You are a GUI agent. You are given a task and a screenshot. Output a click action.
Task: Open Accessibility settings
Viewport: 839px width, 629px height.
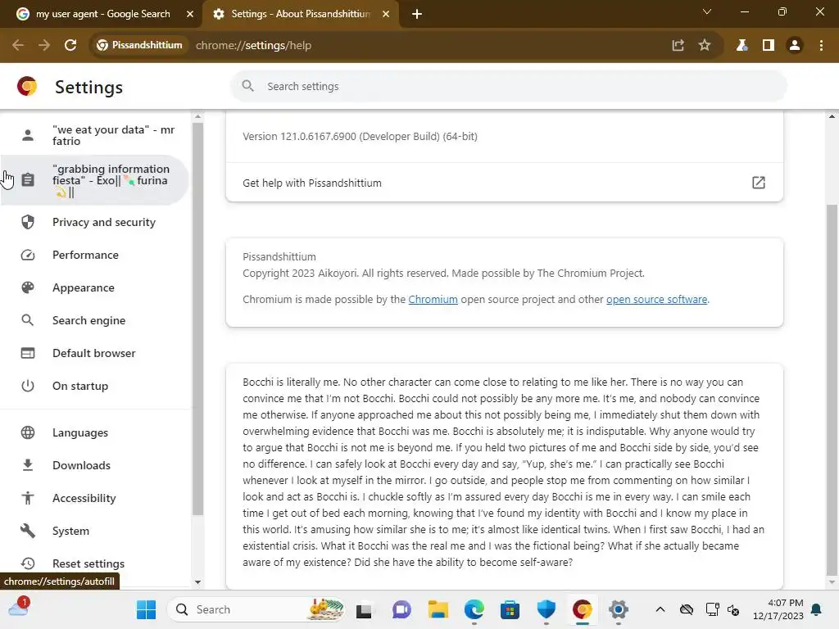tap(95, 498)
